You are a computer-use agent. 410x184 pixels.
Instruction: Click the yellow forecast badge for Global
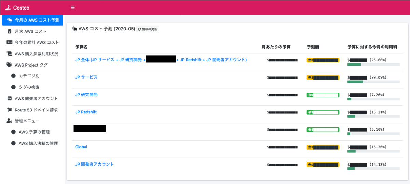point(323,147)
